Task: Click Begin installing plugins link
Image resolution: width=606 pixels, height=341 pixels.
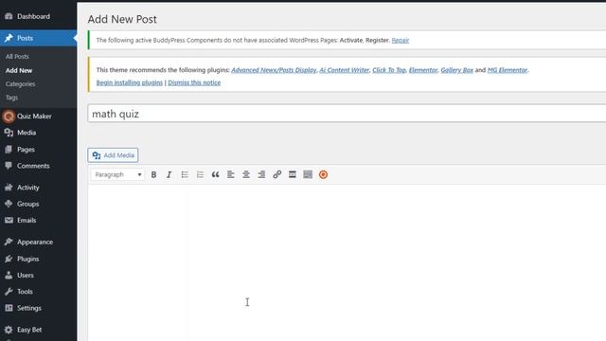Action: [x=130, y=82]
